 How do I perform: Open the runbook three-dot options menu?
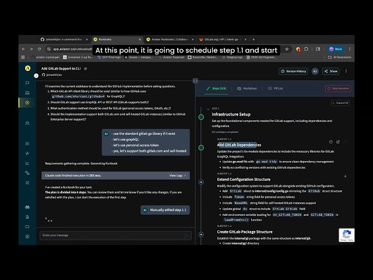(346, 71)
